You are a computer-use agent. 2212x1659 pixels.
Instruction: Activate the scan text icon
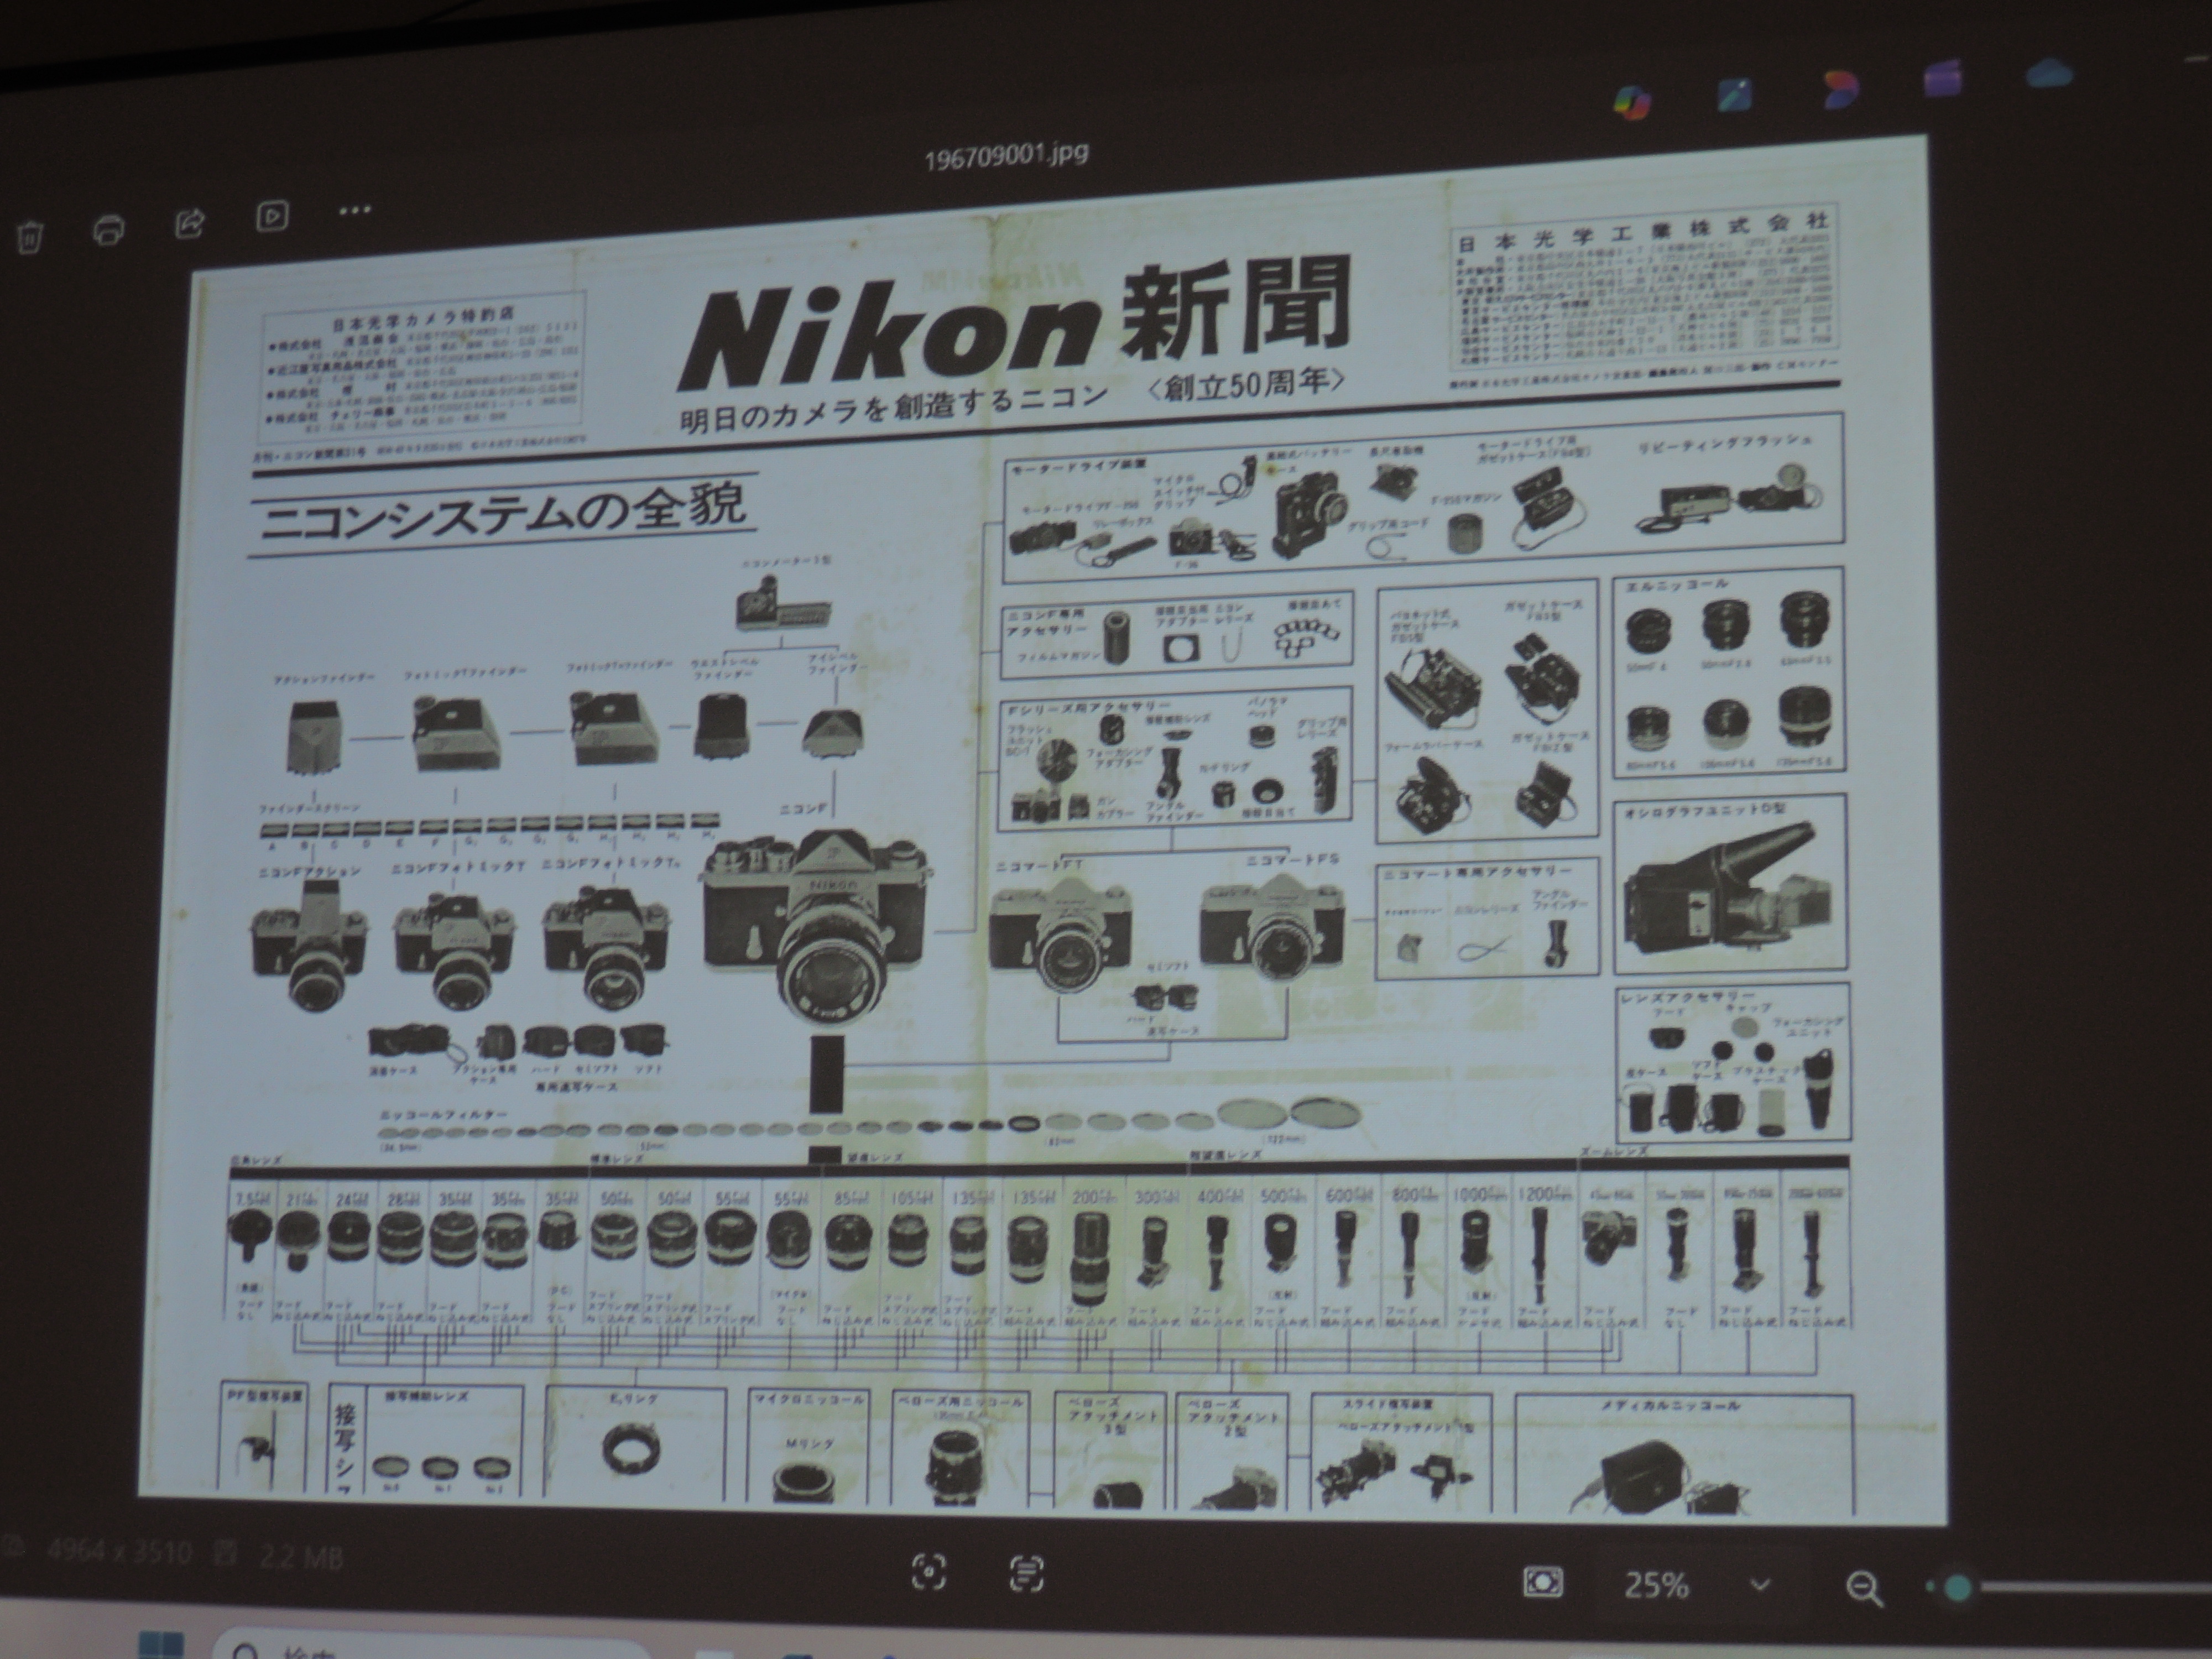point(1026,1573)
